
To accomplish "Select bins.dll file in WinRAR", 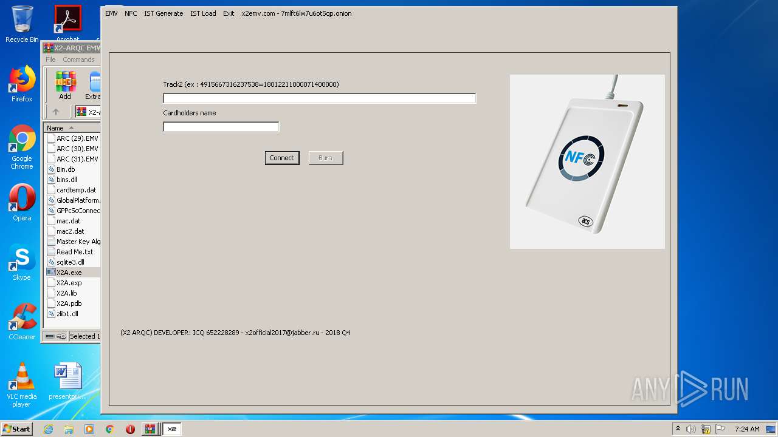I will coord(62,180).
